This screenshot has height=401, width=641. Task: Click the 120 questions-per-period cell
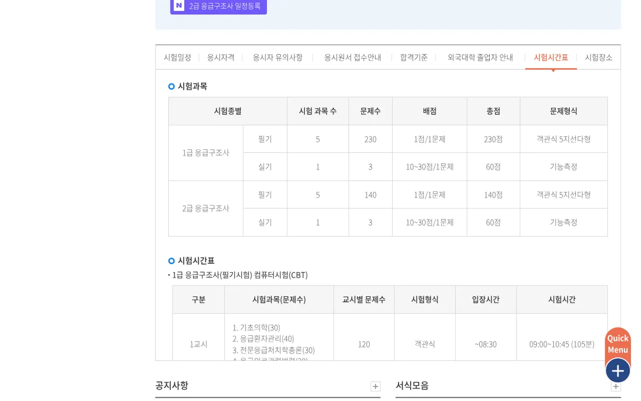[364, 344]
